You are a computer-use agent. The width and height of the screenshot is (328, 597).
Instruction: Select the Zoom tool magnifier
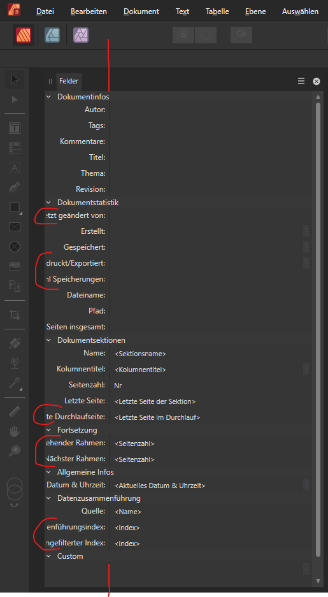tap(15, 450)
